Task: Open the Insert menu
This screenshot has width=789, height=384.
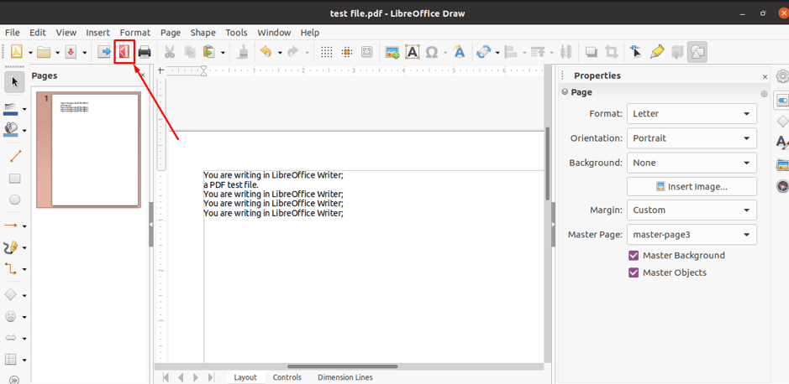Action: point(97,33)
